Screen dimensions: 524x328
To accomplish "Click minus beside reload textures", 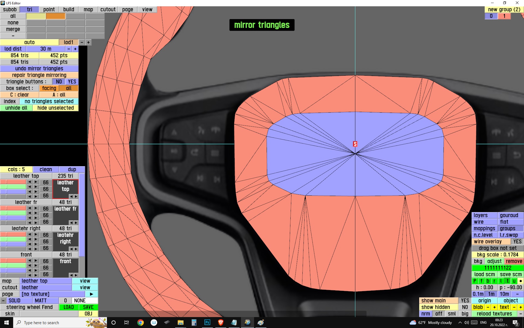I will click(x=520, y=314).
